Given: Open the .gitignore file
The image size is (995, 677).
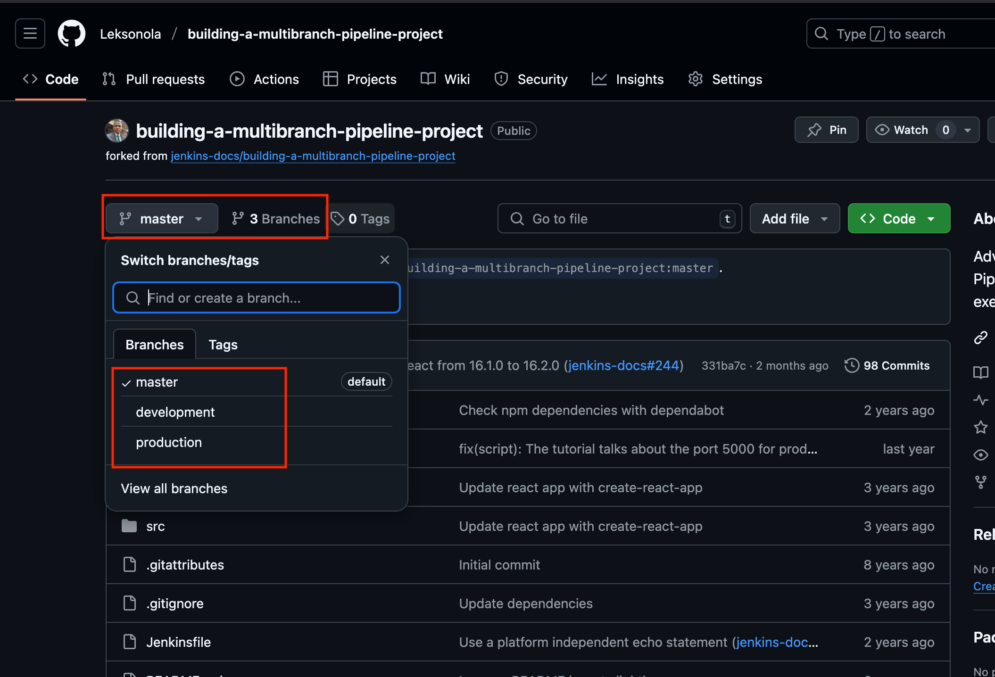Looking at the screenshot, I should (x=175, y=603).
